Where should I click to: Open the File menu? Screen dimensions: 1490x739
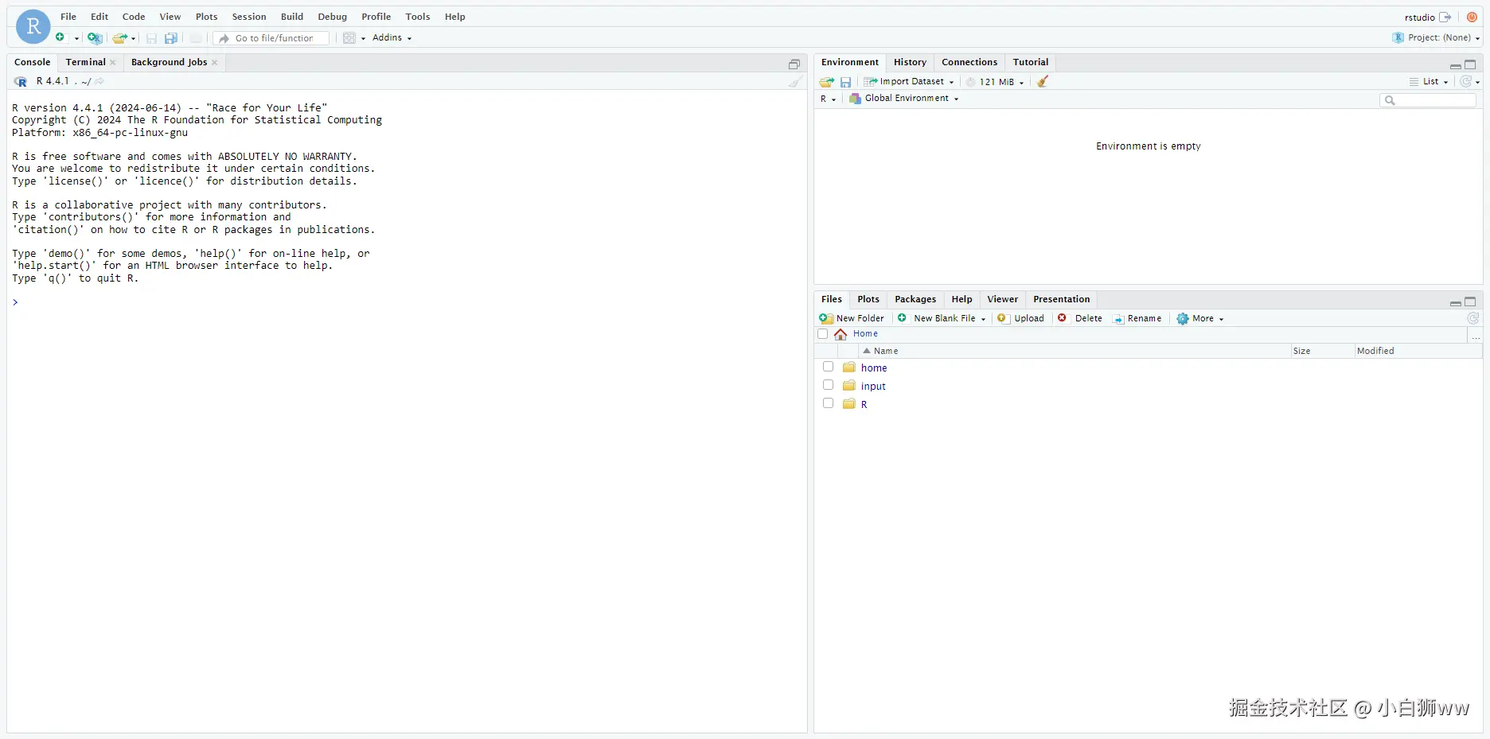(x=68, y=17)
